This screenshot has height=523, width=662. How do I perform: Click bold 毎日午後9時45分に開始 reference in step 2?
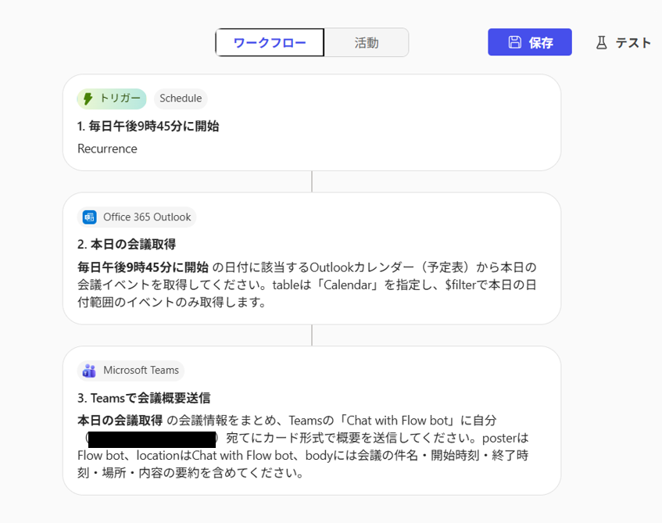point(143,267)
